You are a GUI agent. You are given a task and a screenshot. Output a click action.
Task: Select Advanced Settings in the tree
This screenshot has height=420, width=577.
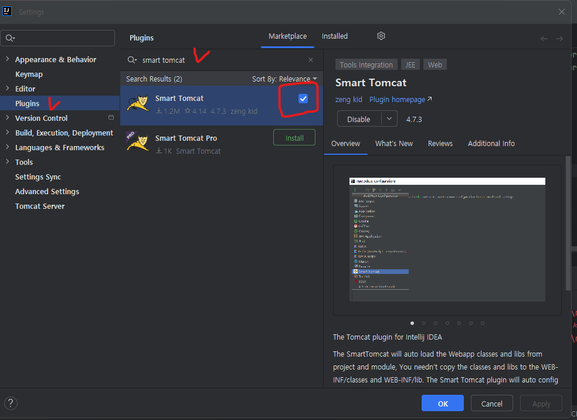(x=47, y=191)
